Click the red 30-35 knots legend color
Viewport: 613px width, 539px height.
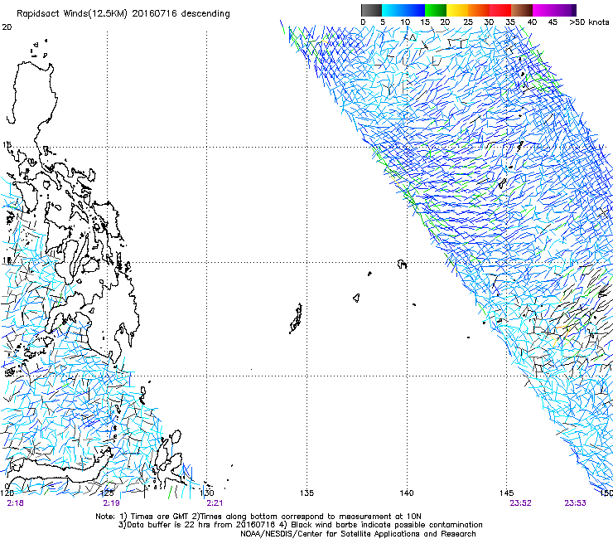click(x=500, y=10)
